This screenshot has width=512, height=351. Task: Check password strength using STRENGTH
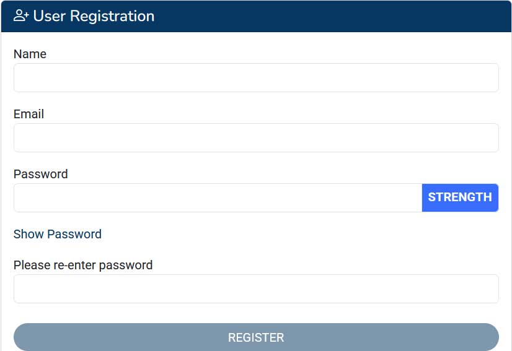tap(460, 197)
